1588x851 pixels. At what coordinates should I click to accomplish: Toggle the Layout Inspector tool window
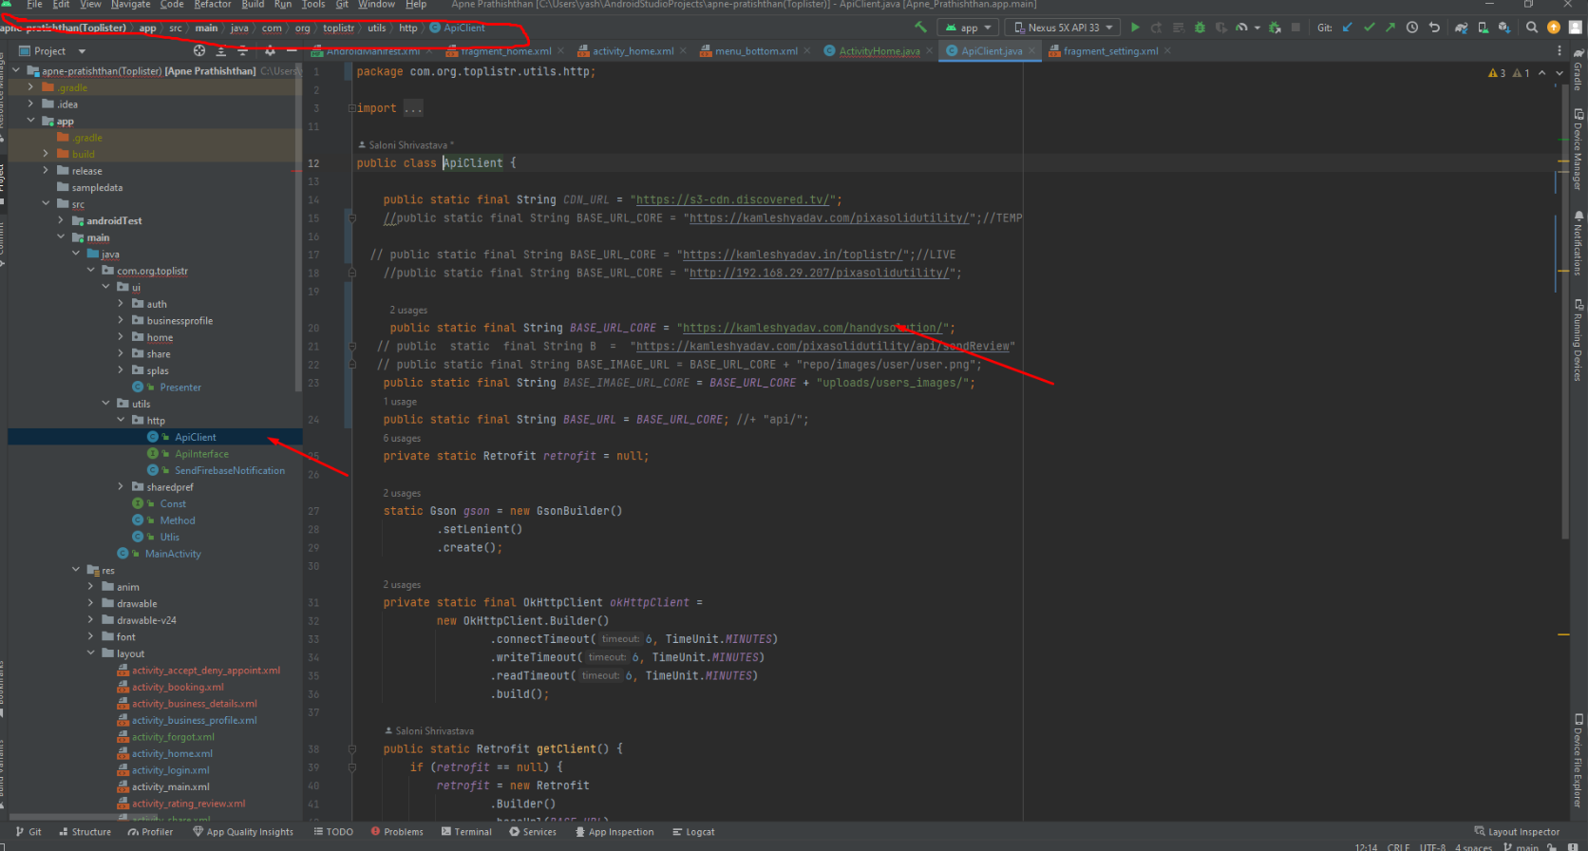point(1517,832)
